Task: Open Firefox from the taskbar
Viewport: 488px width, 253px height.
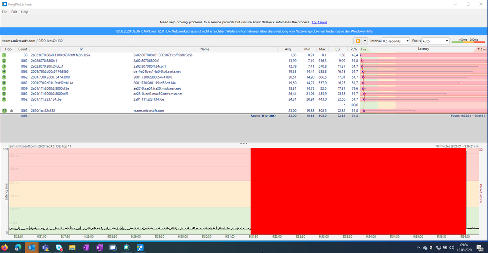Action: click(x=5, y=248)
